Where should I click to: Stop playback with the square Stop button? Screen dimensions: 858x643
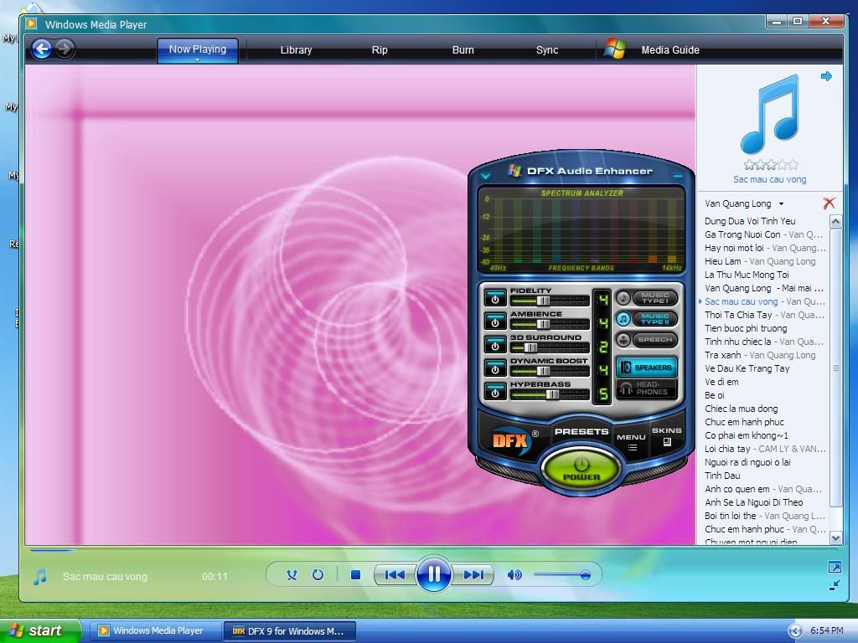point(355,574)
